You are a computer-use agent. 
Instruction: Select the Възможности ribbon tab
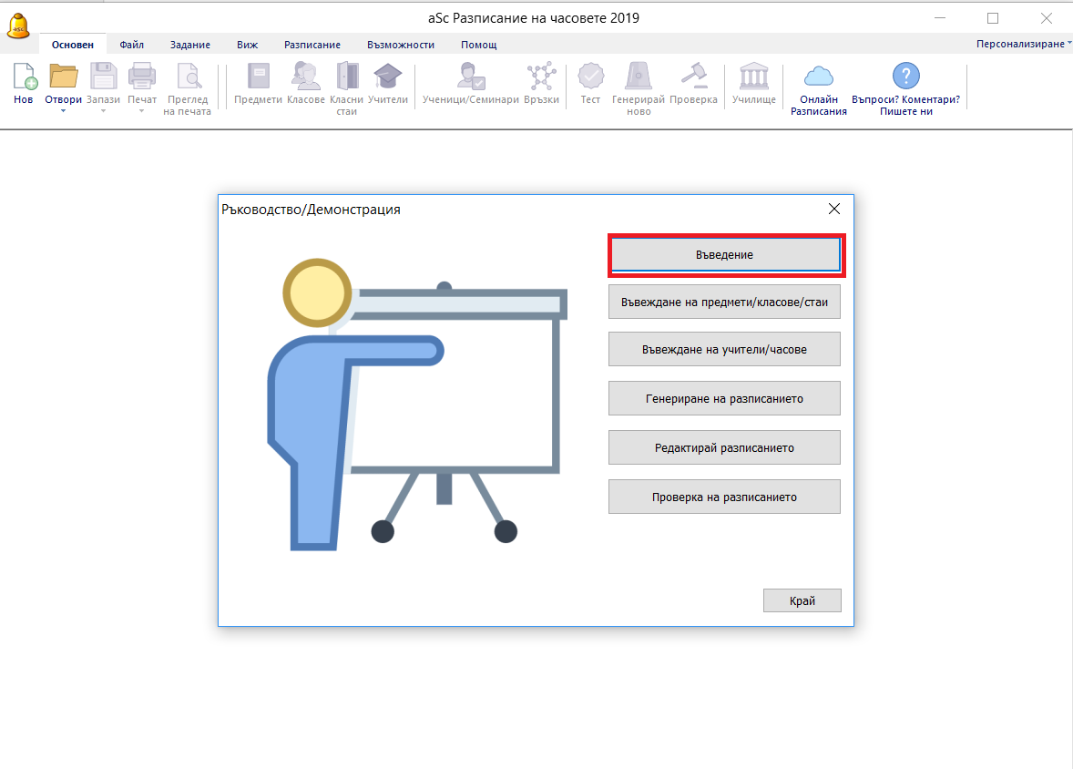(401, 45)
